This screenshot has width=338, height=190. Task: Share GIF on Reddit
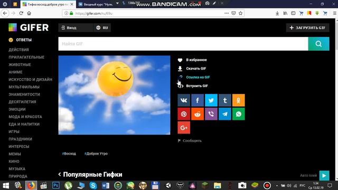(198, 114)
